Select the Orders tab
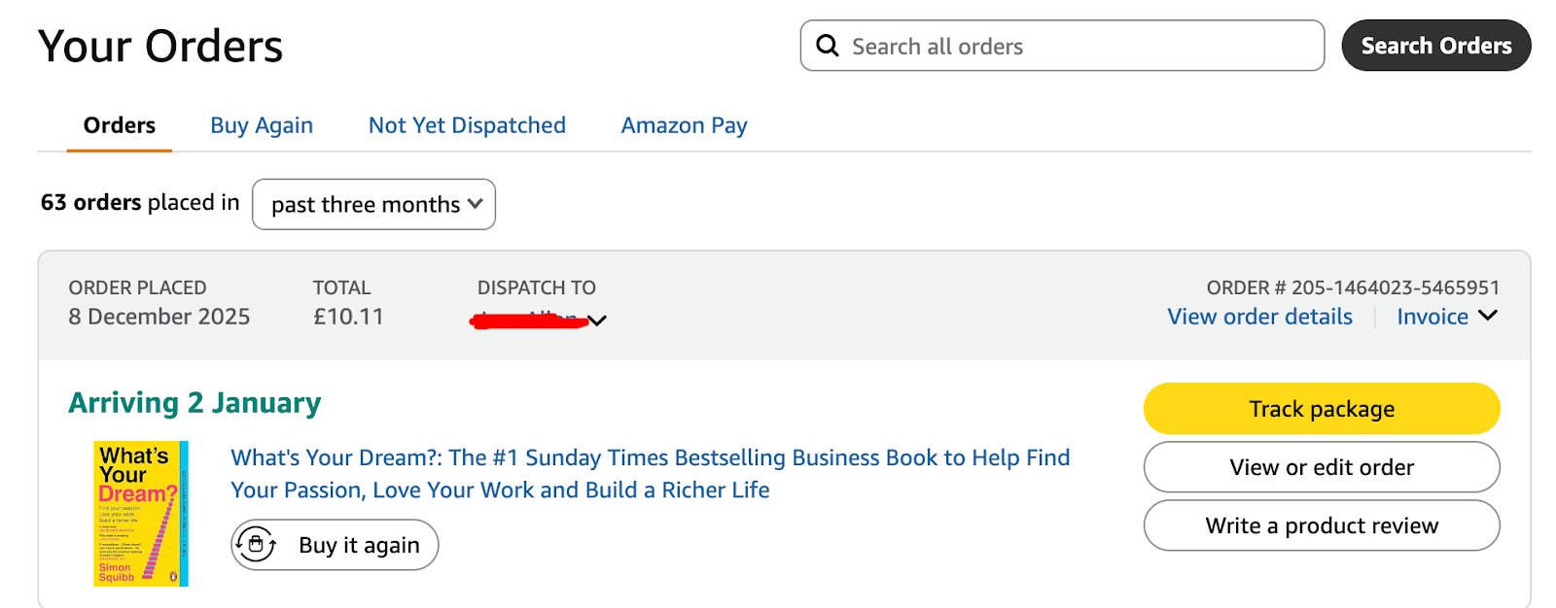The height and width of the screenshot is (608, 1556). tap(120, 125)
